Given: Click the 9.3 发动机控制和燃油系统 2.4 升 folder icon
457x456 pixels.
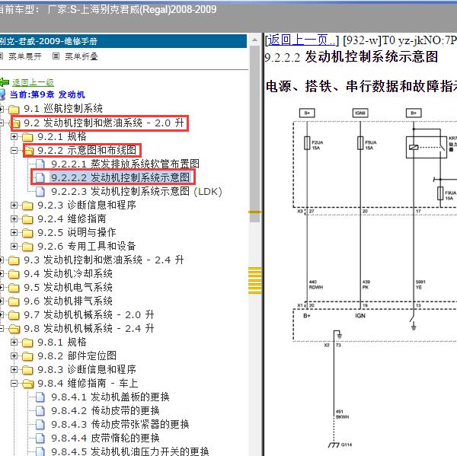Looking at the screenshot, I should [14, 260].
